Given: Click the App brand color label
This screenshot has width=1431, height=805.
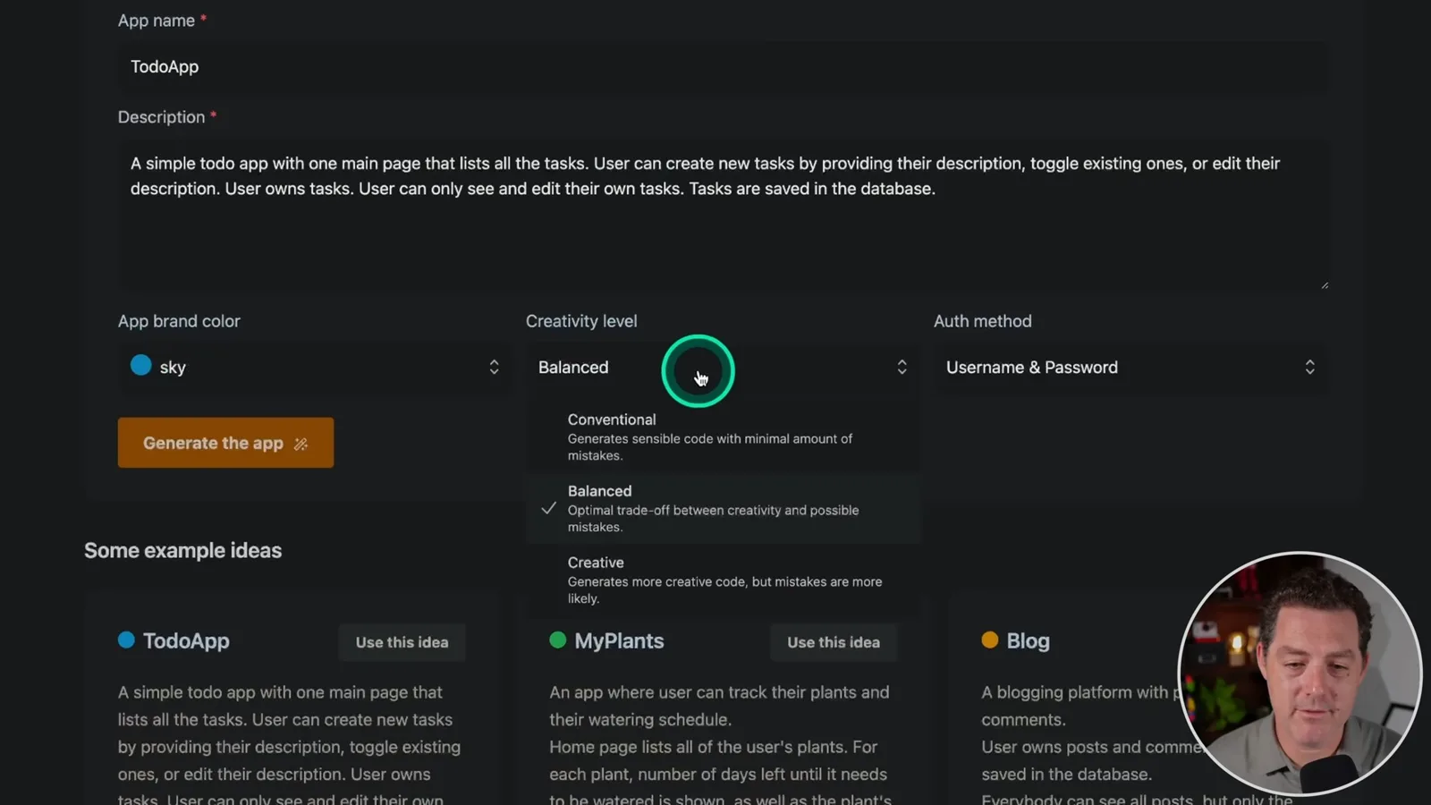Looking at the screenshot, I should (179, 321).
